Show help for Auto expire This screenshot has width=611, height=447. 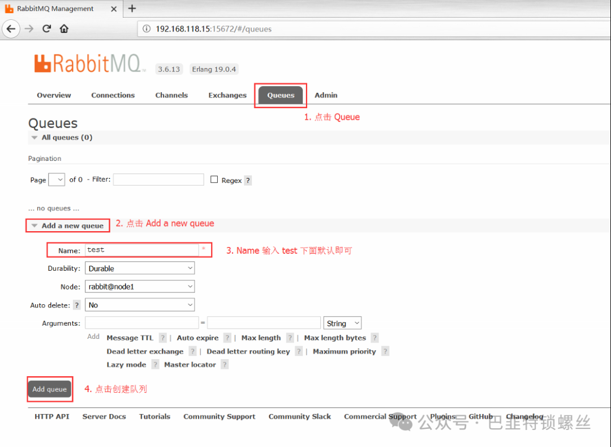coord(227,338)
